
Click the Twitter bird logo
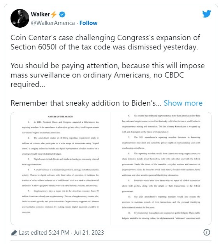point(206,14)
